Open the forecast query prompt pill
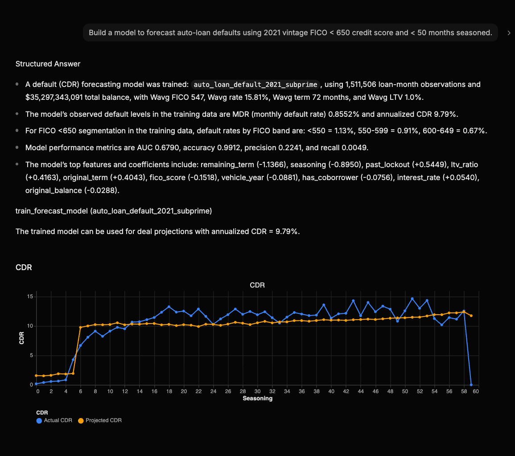Image resolution: width=515 pixels, height=456 pixels. pyautogui.click(x=290, y=32)
